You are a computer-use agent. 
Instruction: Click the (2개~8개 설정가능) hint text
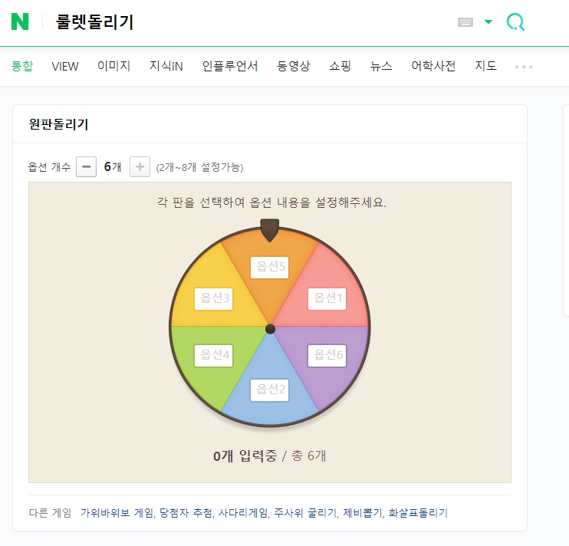tap(199, 167)
